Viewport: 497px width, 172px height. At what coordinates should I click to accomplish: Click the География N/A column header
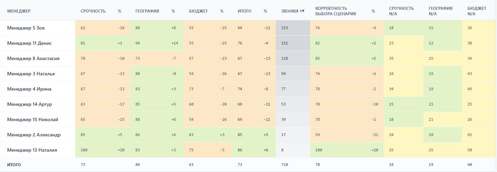(440, 11)
